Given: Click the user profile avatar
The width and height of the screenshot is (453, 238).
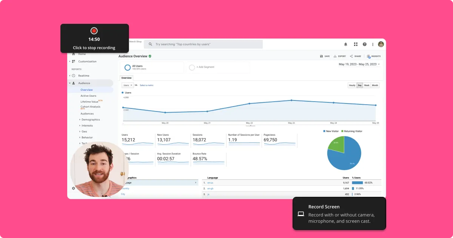Looking at the screenshot, I should coord(381,44).
